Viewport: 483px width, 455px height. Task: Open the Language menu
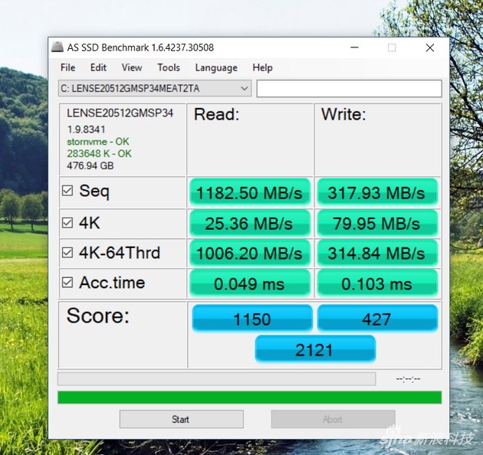click(x=216, y=67)
